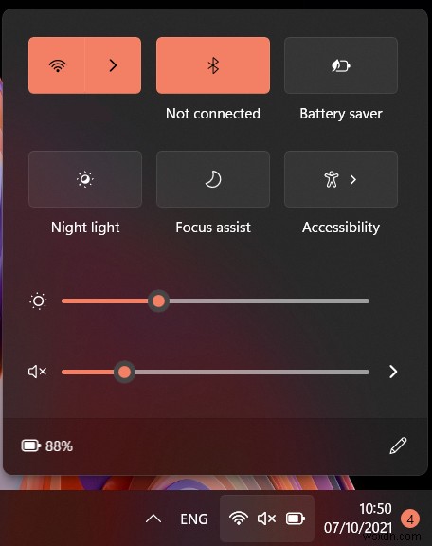Image resolution: width=432 pixels, height=546 pixels.
Task: Switch the ENG language indicator
Action: pyautogui.click(x=194, y=519)
